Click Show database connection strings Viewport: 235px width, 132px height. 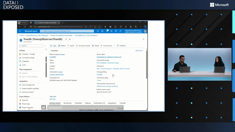pos(108,63)
